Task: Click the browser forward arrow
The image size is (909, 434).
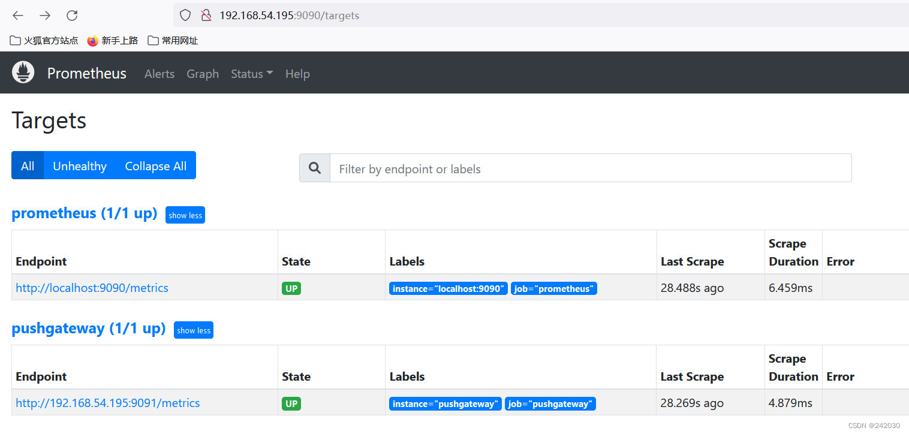Action: point(45,16)
